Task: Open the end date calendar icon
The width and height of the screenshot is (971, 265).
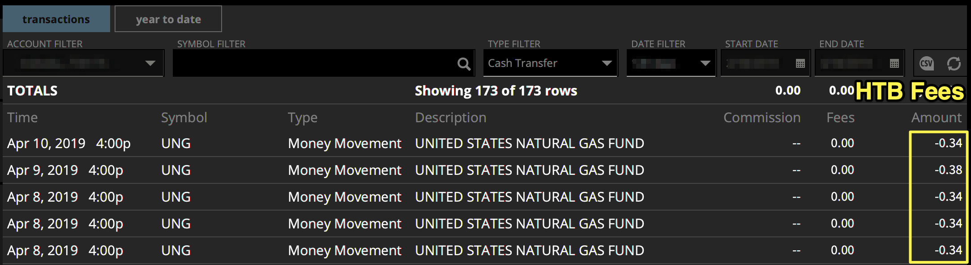Action: coord(894,63)
